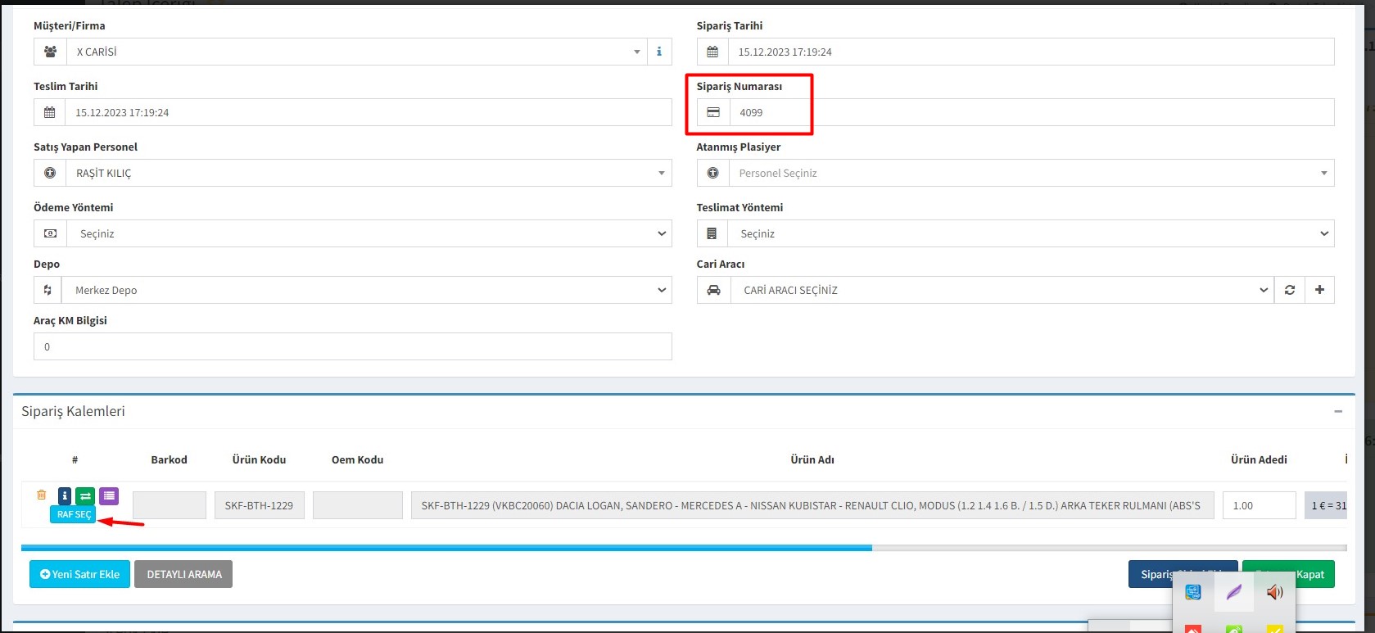Click the Sipariş Numarası input field
The image size is (1375, 633).
[x=1030, y=113]
